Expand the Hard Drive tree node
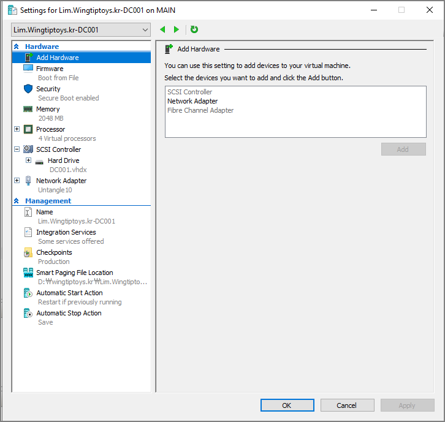This screenshot has height=422, width=445. tap(28, 160)
